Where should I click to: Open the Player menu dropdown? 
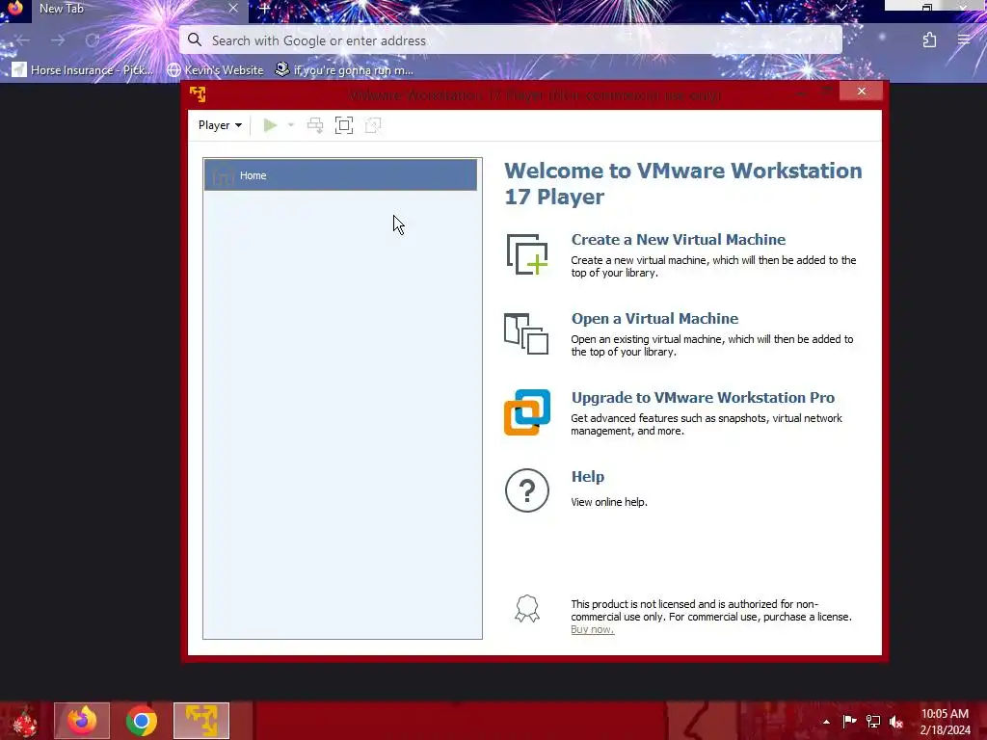click(220, 125)
